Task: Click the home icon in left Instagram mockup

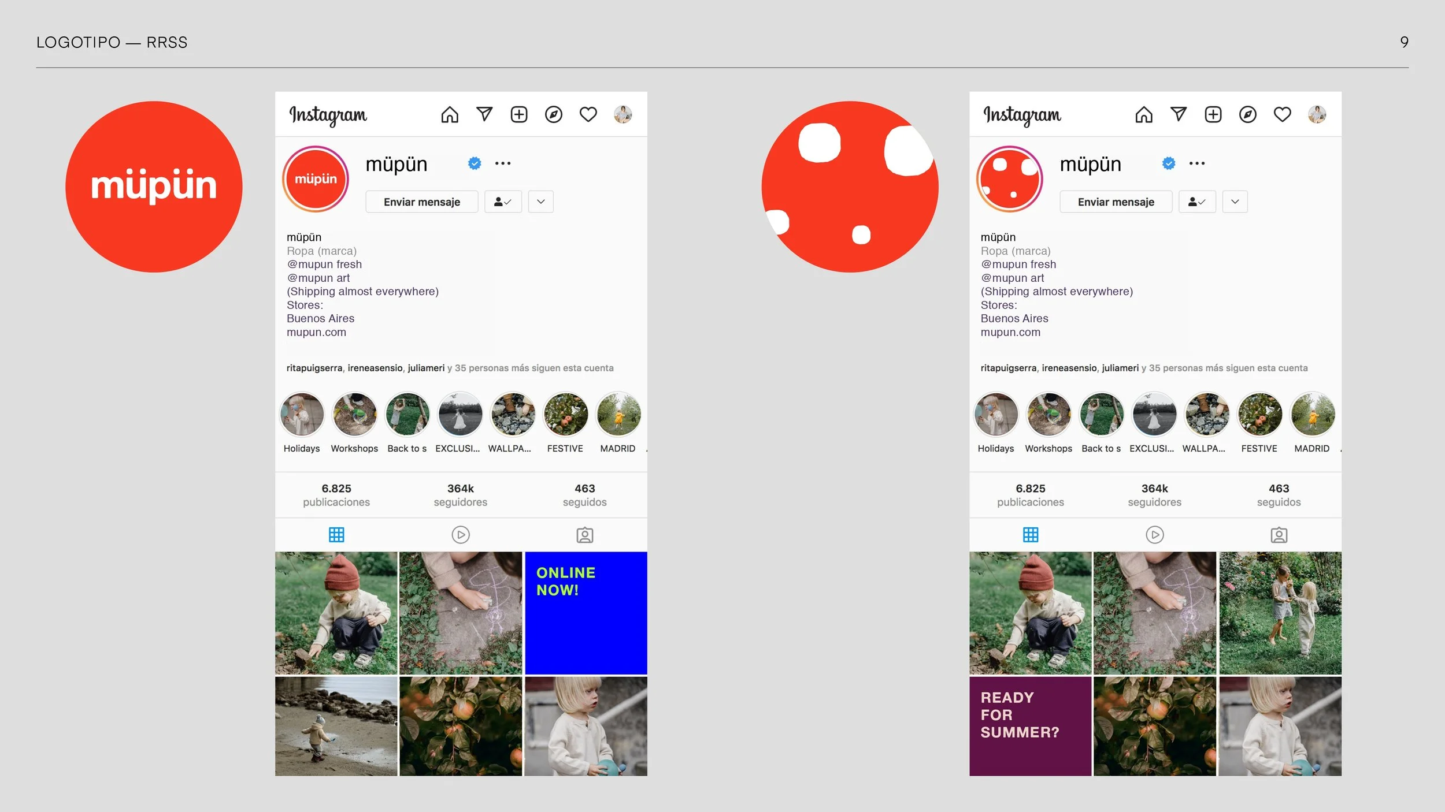Action: click(450, 114)
